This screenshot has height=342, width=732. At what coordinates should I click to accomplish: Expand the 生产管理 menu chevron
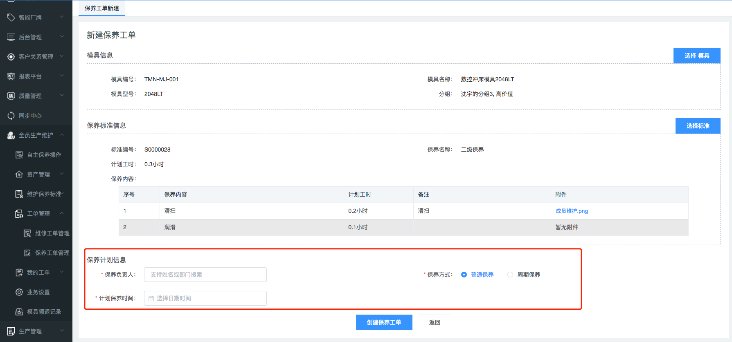(x=62, y=331)
